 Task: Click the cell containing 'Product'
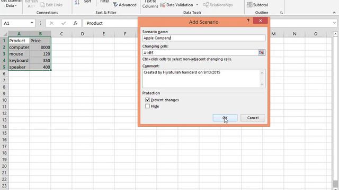(19, 41)
